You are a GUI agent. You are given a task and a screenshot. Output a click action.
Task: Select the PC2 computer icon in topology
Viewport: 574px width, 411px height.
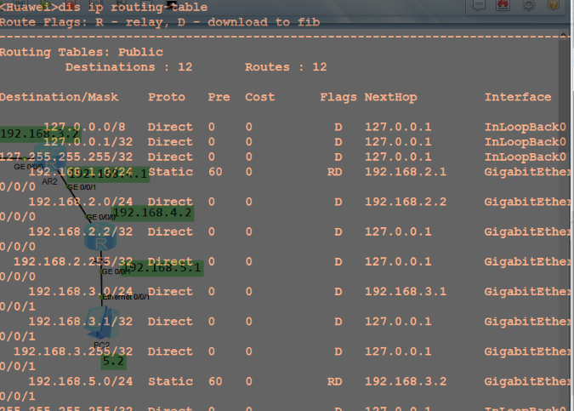[x=101, y=323]
